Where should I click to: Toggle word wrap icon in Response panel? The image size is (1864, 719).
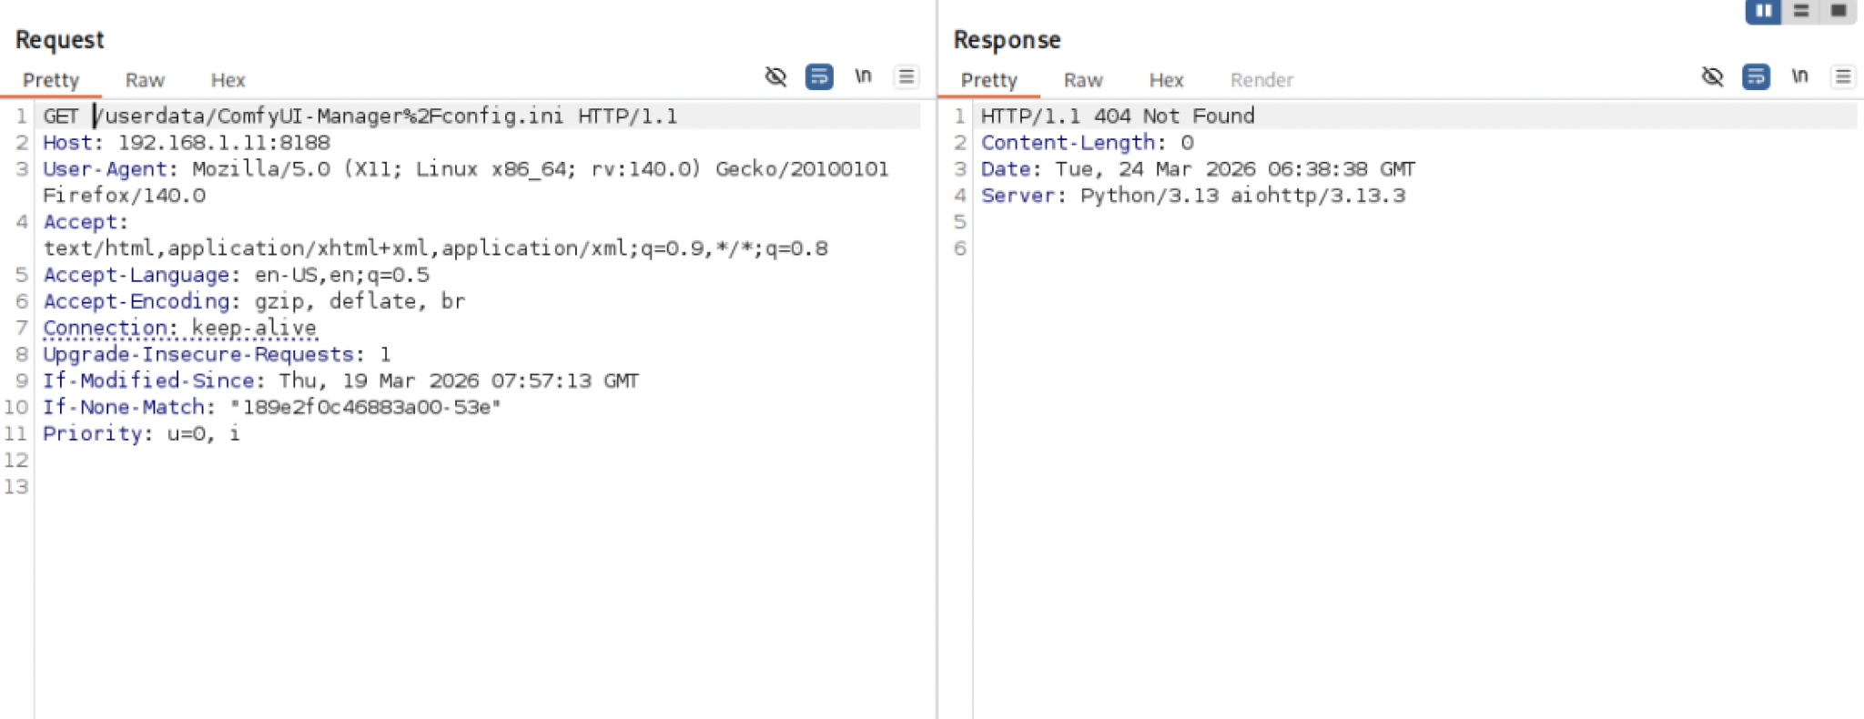(x=1756, y=76)
